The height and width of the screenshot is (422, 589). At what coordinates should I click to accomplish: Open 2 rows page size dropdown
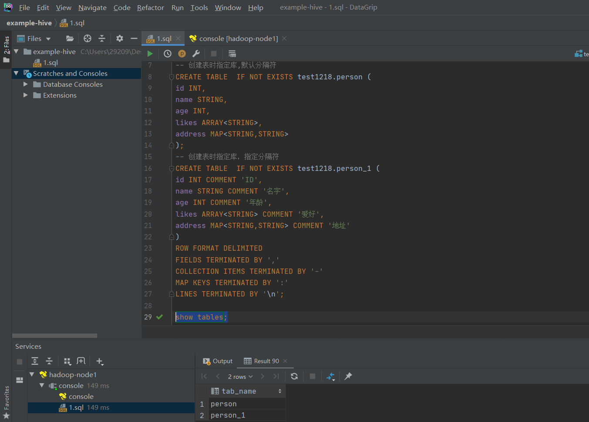[x=240, y=376]
